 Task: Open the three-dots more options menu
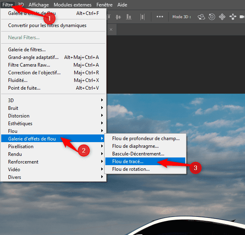(x=160, y=17)
